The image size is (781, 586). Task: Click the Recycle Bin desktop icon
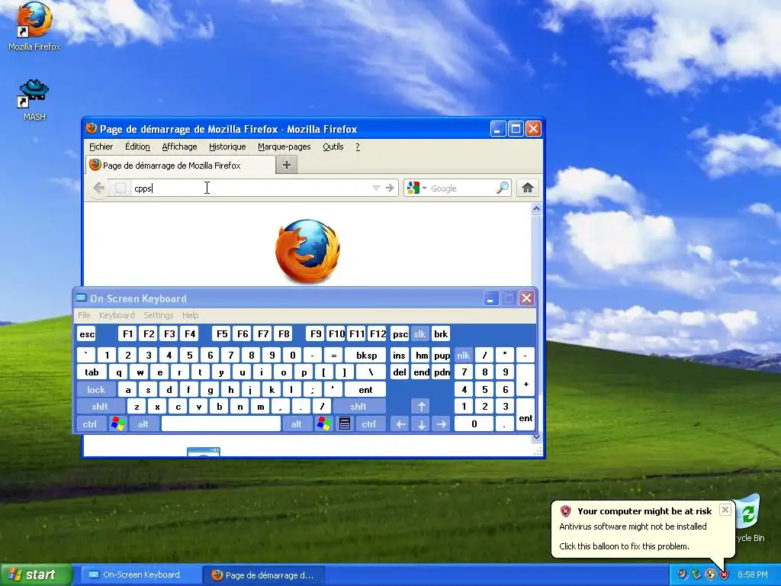[x=749, y=518]
